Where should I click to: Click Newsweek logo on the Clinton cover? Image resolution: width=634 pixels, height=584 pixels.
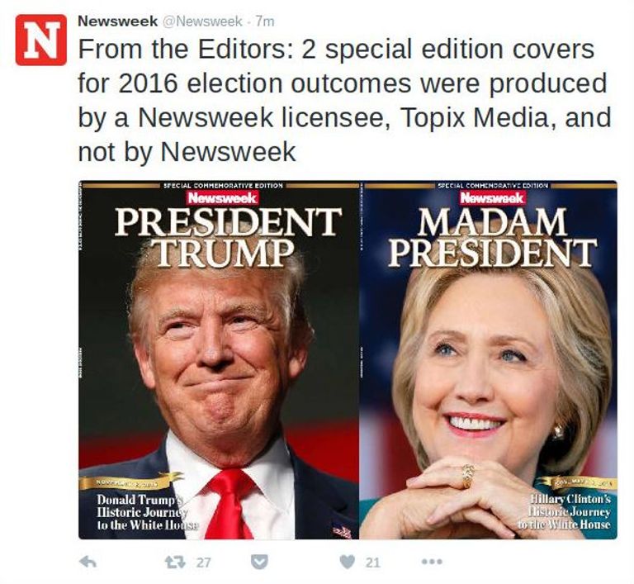pyautogui.click(x=493, y=197)
